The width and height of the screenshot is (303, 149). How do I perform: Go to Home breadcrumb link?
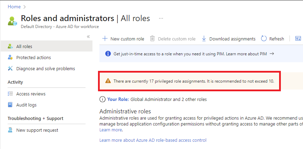pos(14,7)
